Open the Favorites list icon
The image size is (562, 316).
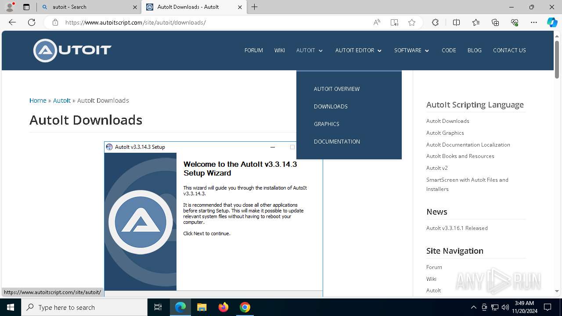476,22
